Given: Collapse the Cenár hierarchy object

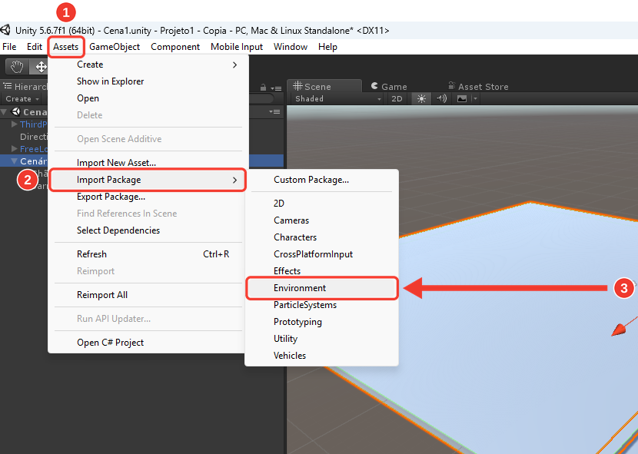Looking at the screenshot, I should [15, 161].
